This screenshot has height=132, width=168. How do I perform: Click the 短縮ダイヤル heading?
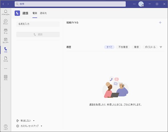pos(73,23)
